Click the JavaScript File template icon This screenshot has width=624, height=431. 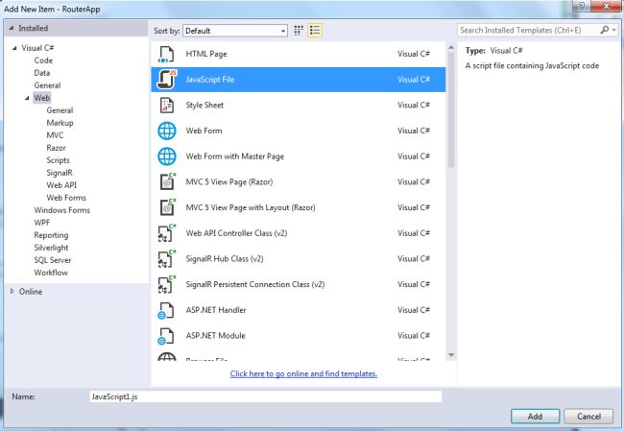(x=166, y=80)
